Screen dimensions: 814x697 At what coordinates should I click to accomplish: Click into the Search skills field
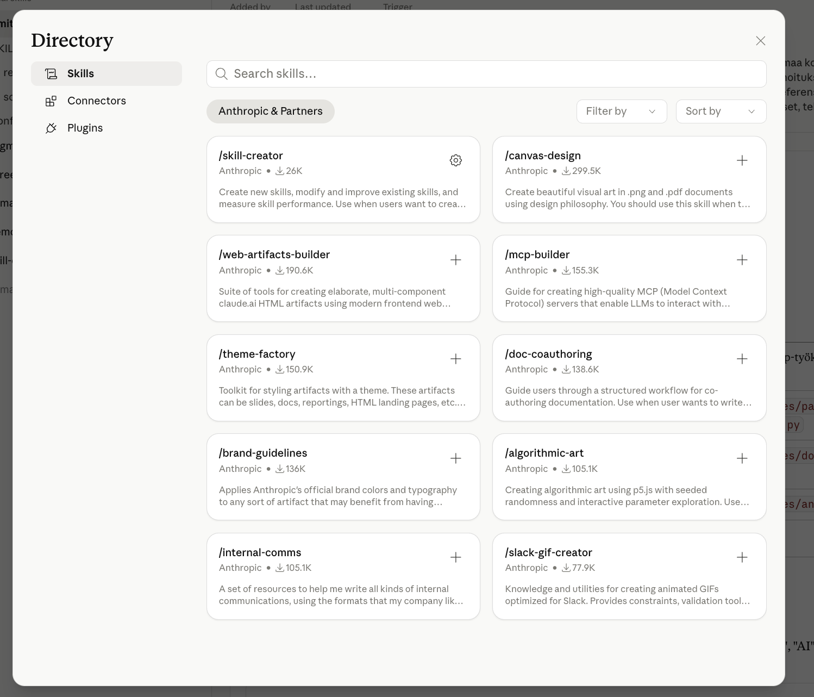pos(486,74)
